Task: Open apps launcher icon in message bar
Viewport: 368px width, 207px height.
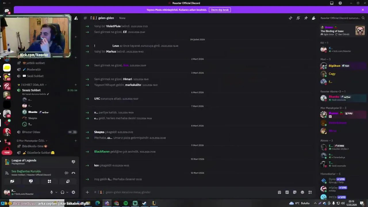Action: click(310, 192)
